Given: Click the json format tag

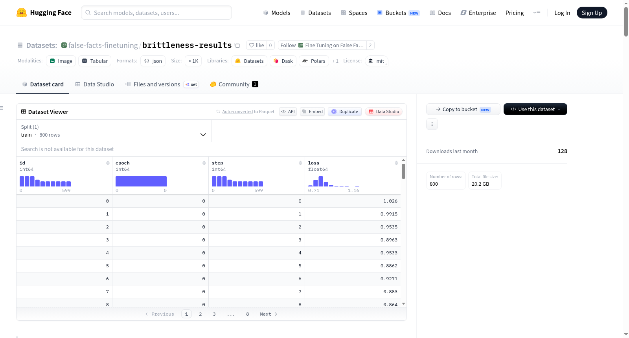Looking at the screenshot, I should click(x=153, y=61).
